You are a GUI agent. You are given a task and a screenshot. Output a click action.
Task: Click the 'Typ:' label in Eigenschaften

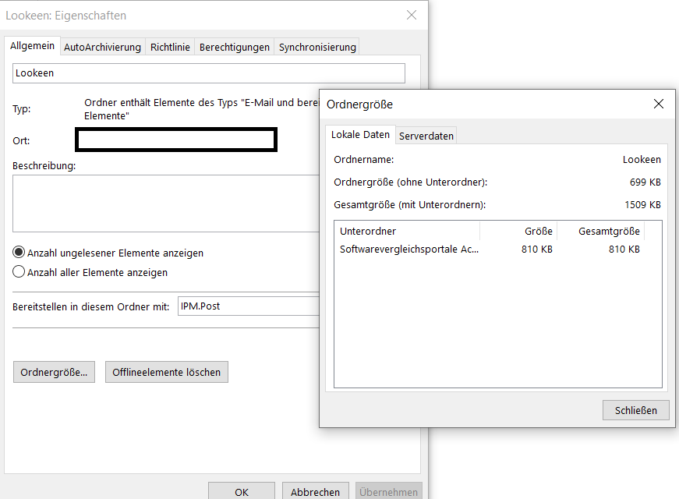(22, 108)
